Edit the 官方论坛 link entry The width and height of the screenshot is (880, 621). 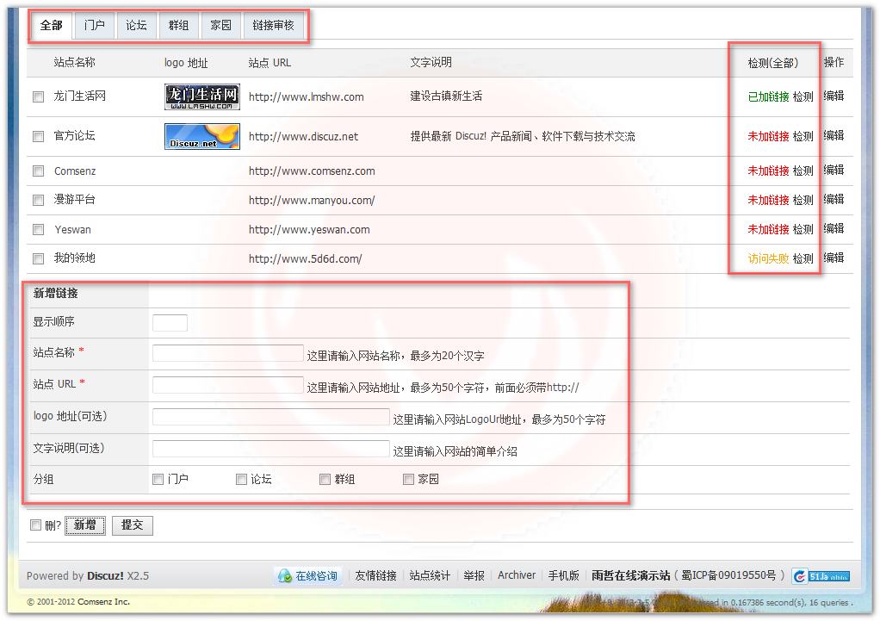(834, 135)
